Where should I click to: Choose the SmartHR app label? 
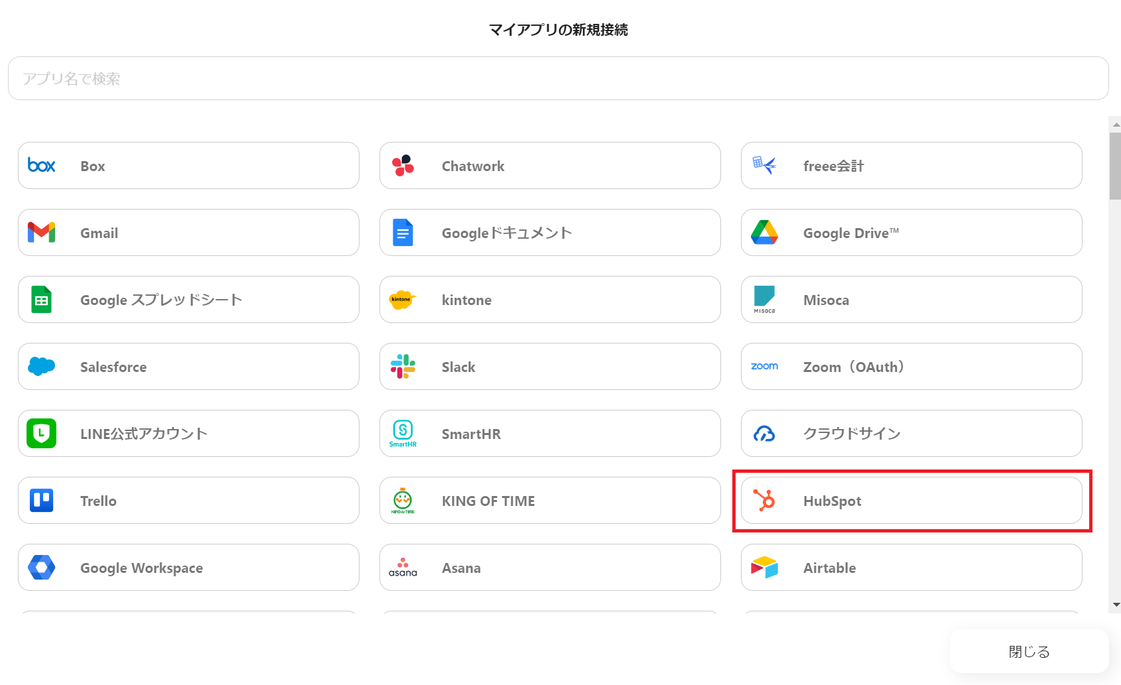coord(472,434)
